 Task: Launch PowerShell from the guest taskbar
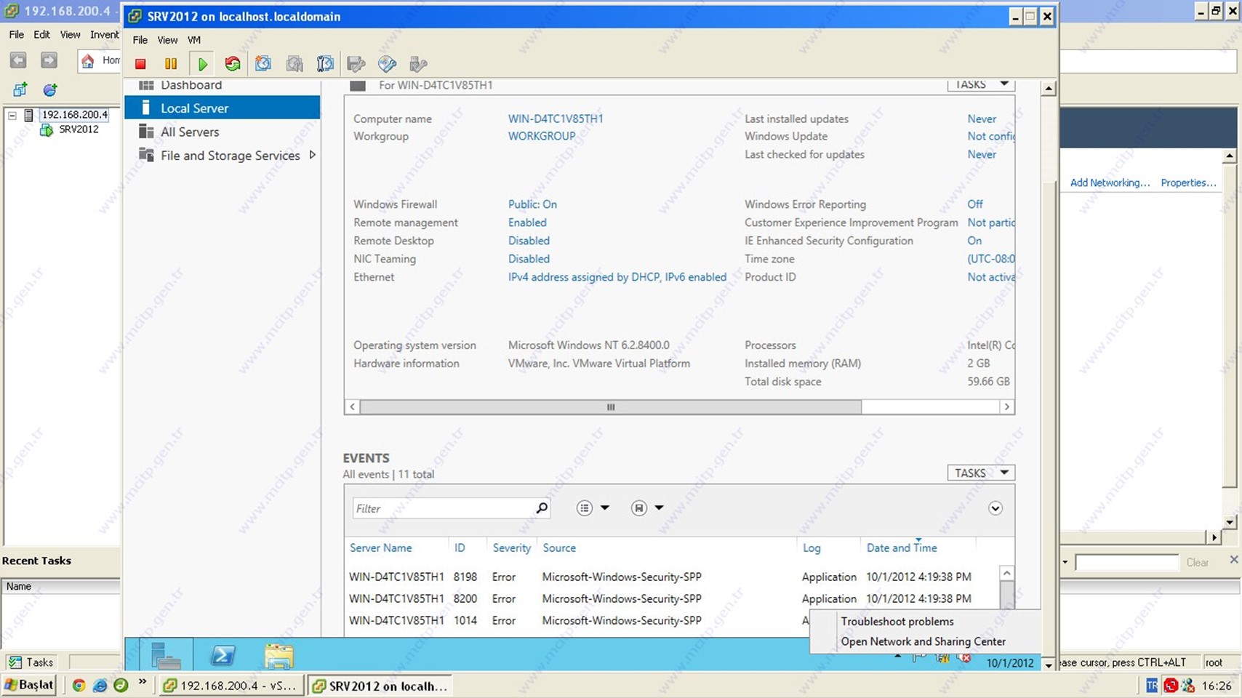coord(223,655)
